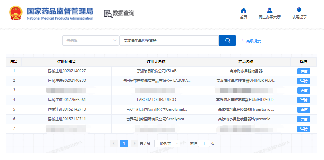Click the 序号 column header

14,62
